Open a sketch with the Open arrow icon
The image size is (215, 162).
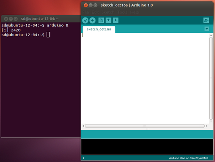click(108, 21)
